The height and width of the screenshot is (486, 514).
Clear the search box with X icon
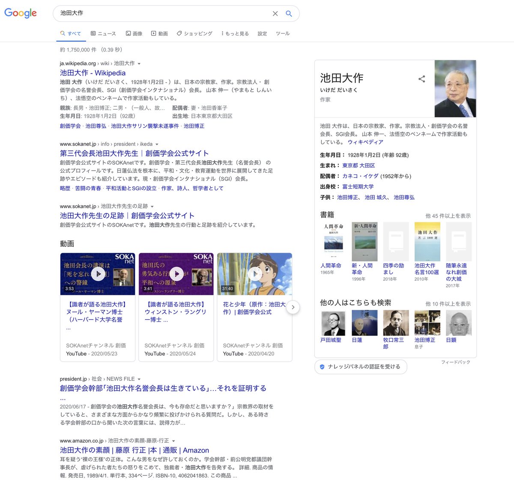(275, 14)
